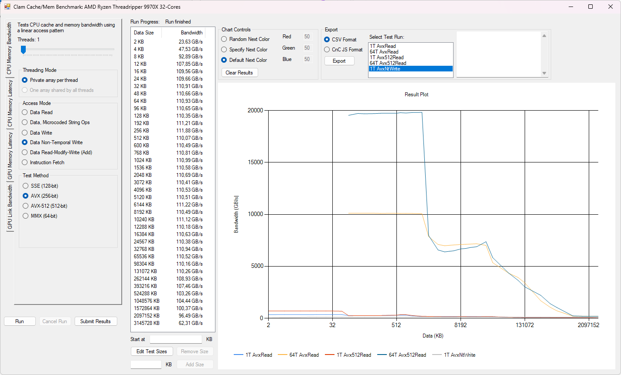Adjust the Threads slider handle

[x=24, y=51]
